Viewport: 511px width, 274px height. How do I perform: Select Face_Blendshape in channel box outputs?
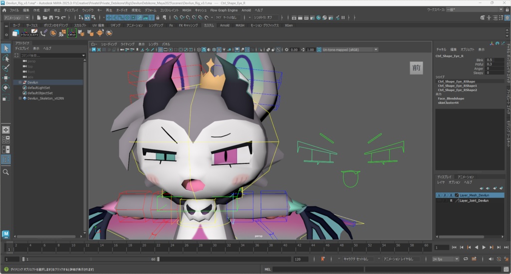click(x=451, y=98)
